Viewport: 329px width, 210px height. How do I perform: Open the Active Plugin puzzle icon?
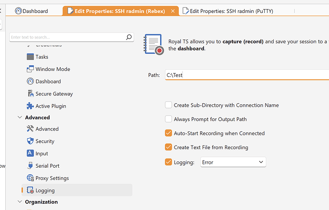pyautogui.click(x=31, y=106)
